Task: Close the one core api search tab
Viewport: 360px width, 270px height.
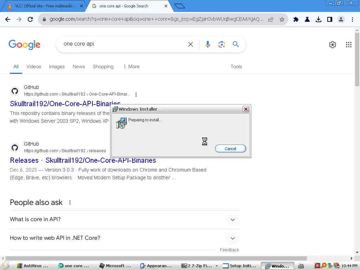Action: (x=166, y=6)
